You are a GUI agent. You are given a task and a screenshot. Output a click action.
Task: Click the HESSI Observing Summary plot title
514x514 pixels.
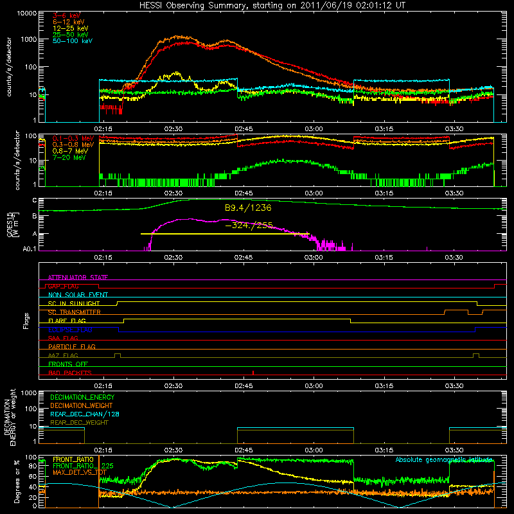[x=272, y=6]
